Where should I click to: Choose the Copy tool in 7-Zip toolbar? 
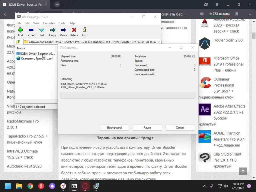52,32
